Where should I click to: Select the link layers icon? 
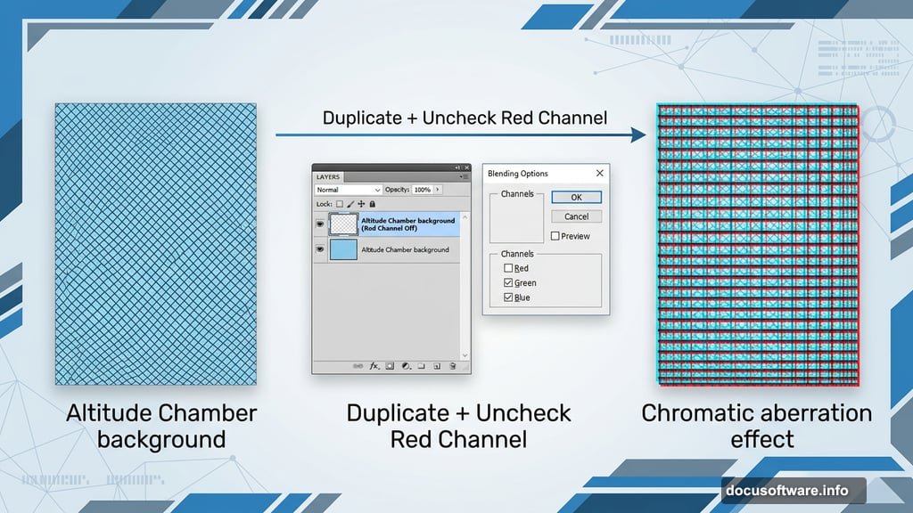(x=358, y=365)
